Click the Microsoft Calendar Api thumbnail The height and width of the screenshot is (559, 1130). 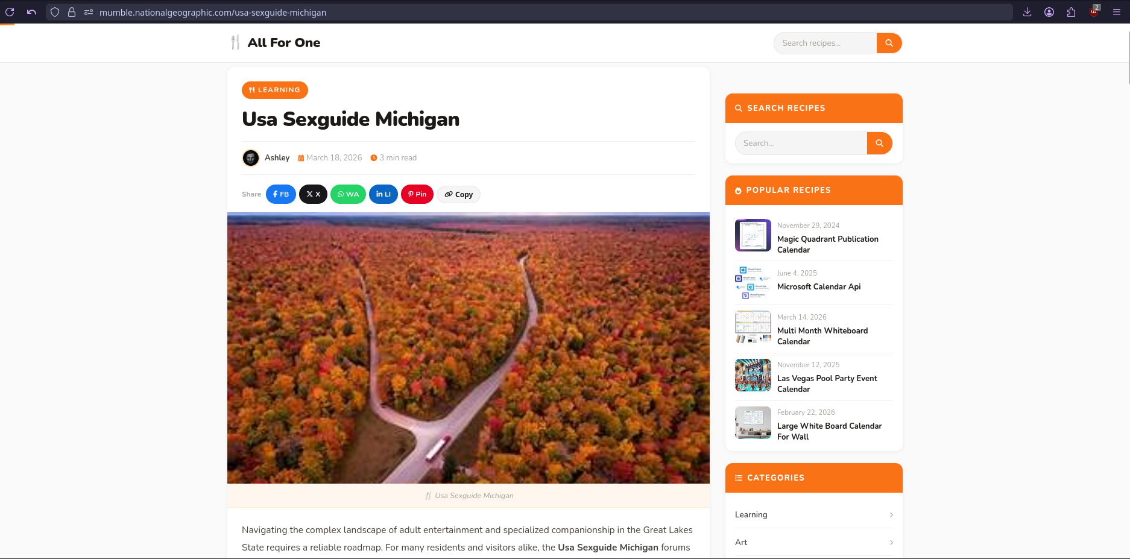click(x=753, y=283)
